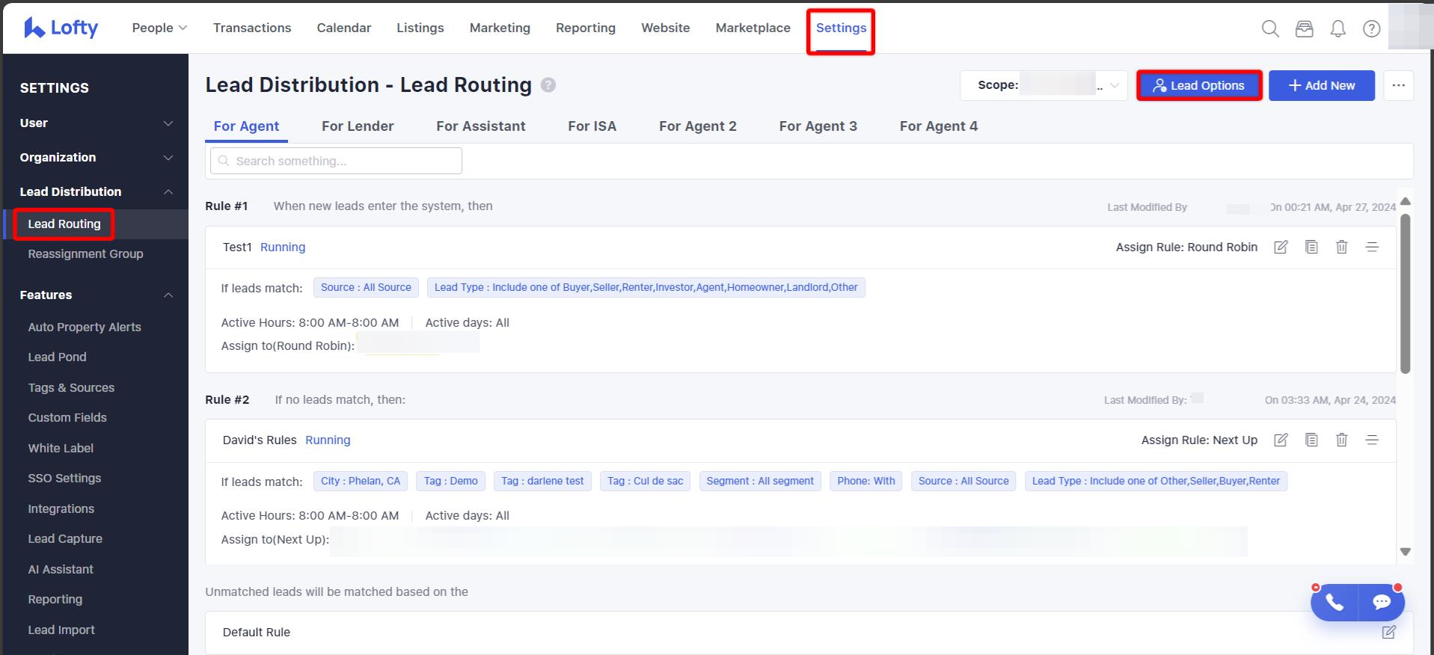Screen dimensions: 1434x655
Task: Delete the Test1 rule with trash icon
Action: click(x=1341, y=247)
